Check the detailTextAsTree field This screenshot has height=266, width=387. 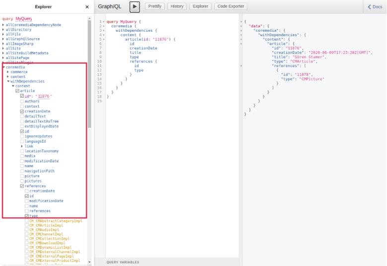tap(22, 121)
